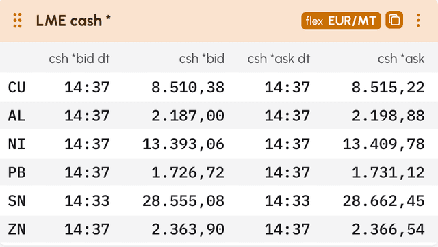This screenshot has width=438, height=247.
Task: Click SN ask price 28.662,45
Action: 383,201
